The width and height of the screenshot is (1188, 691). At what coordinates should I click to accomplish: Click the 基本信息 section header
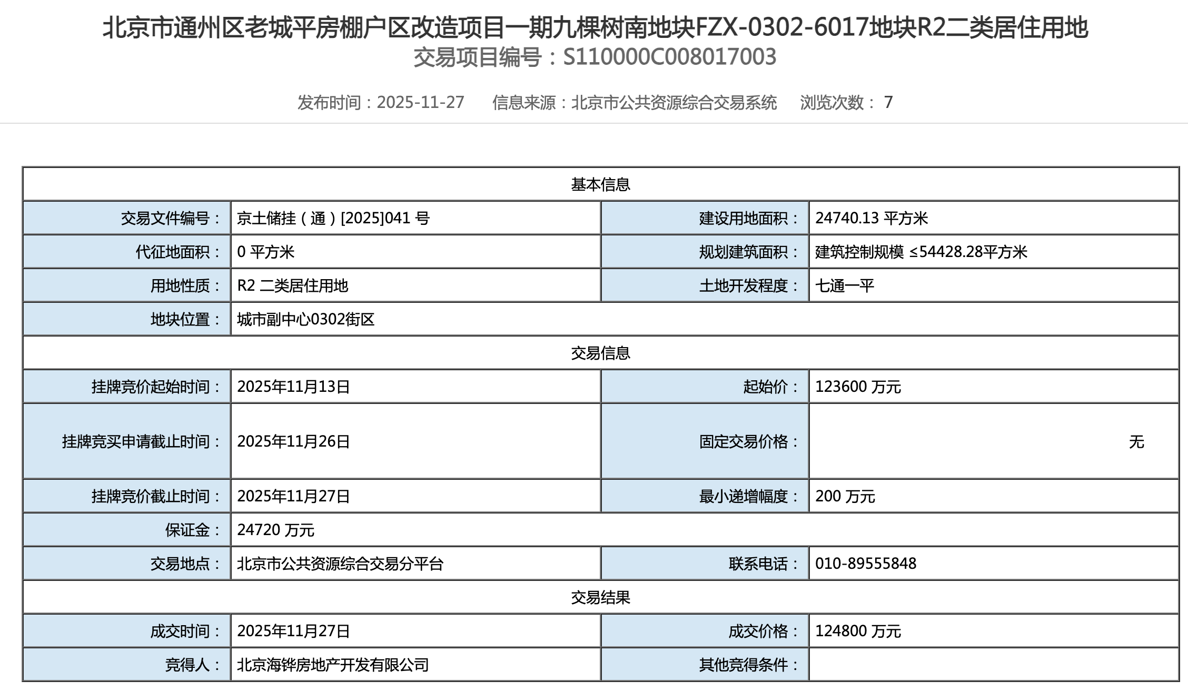(x=600, y=184)
